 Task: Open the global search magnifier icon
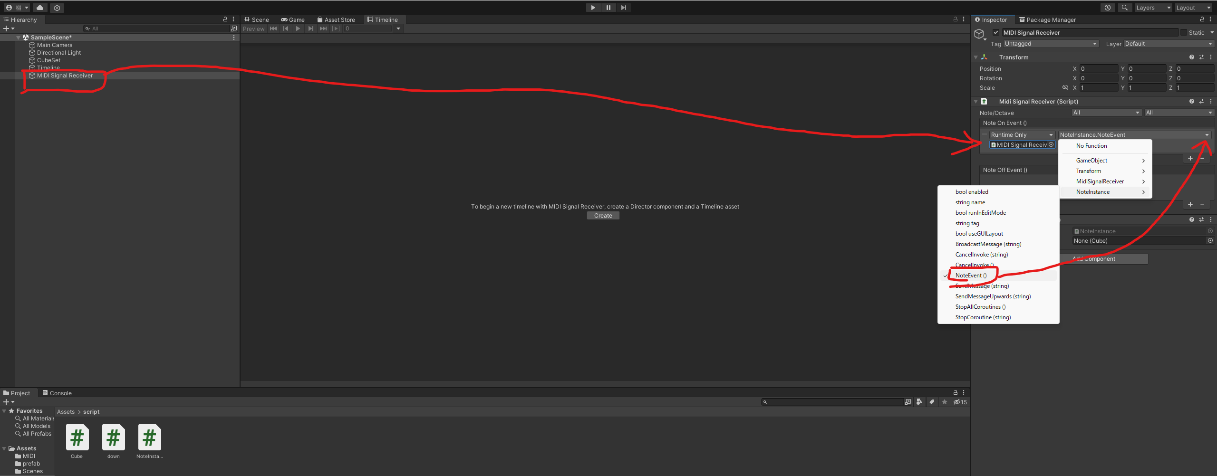[x=1124, y=8]
